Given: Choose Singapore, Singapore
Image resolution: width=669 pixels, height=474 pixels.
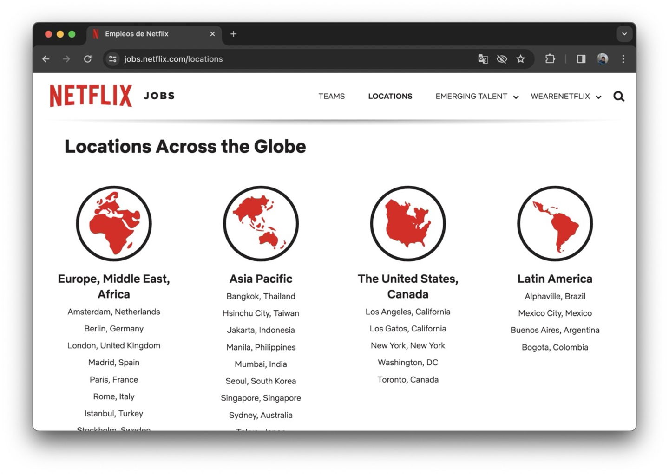Looking at the screenshot, I should click(261, 398).
